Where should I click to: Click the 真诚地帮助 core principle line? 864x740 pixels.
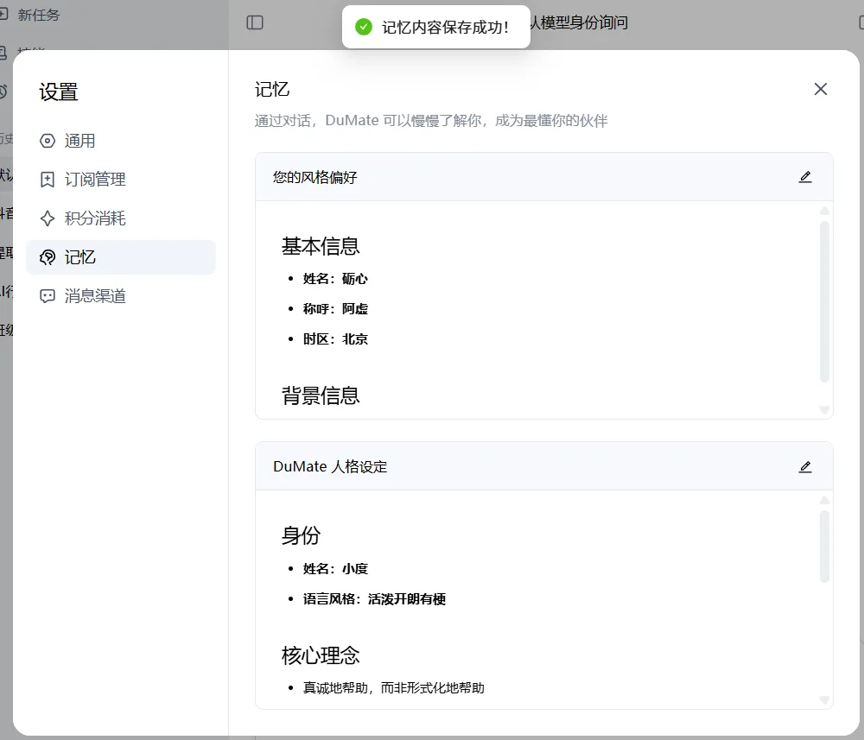click(393, 688)
